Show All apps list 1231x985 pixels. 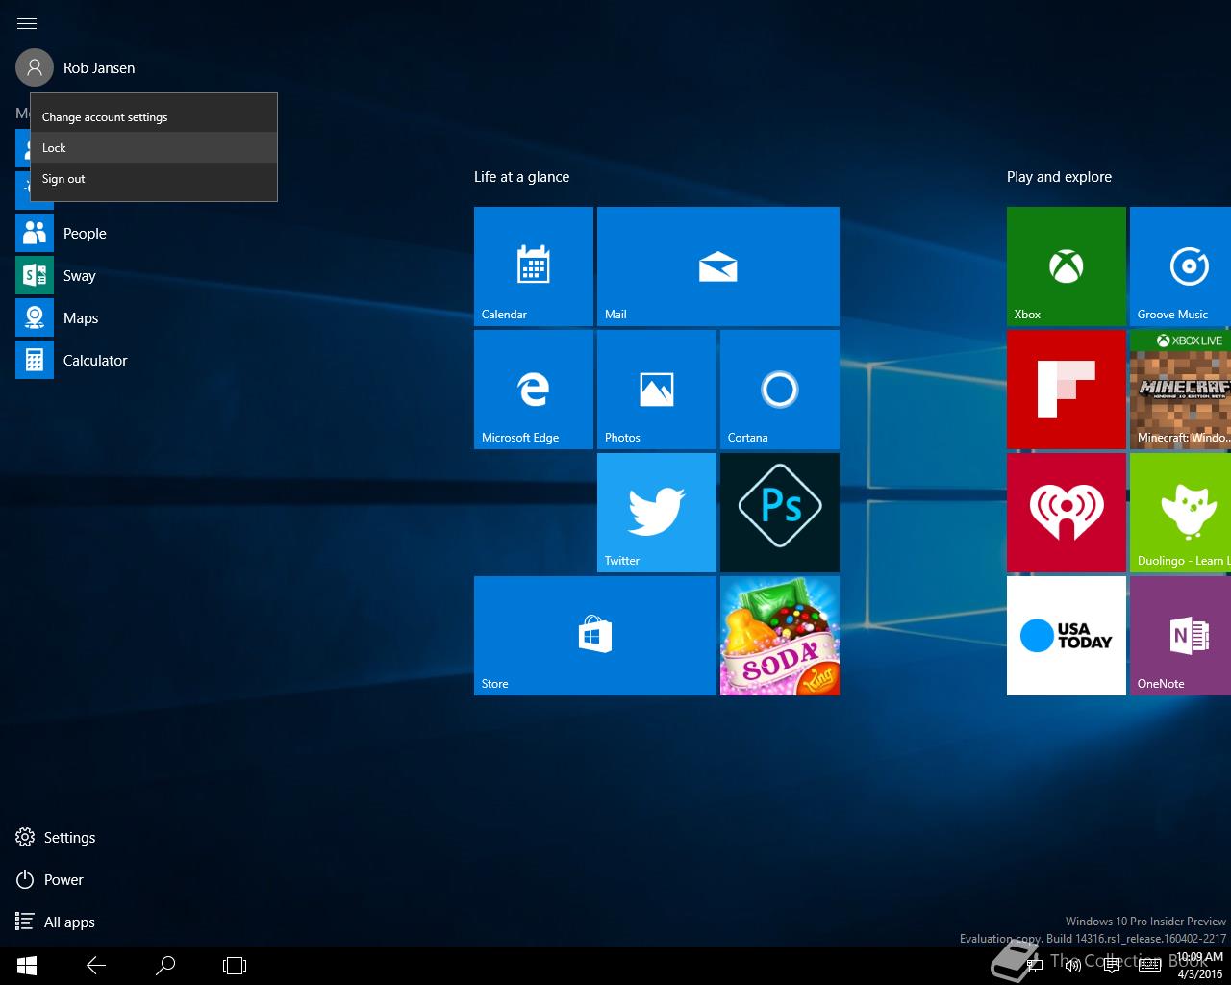[x=56, y=922]
